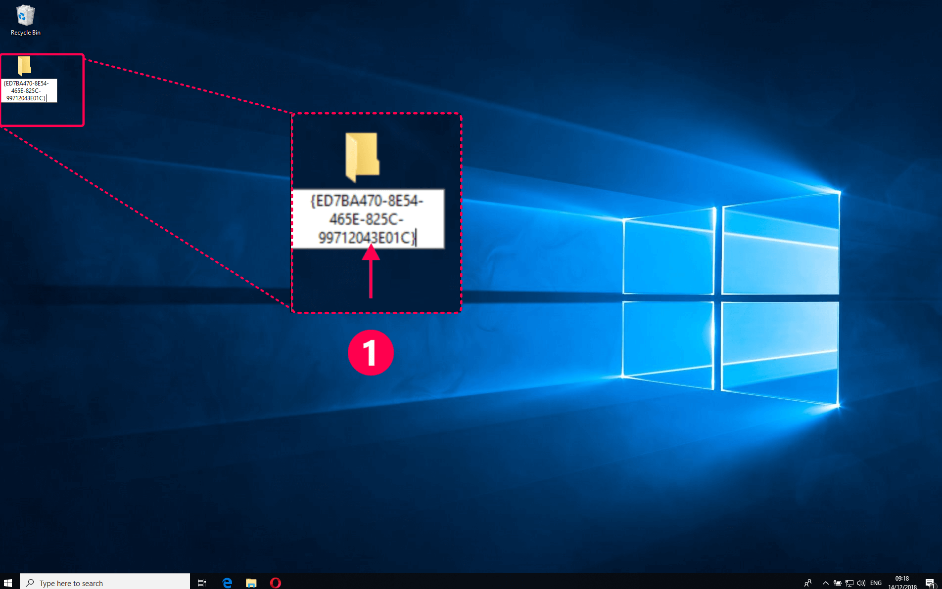Select the new yellow folder icon on desktop
The height and width of the screenshot is (589, 942).
24,66
